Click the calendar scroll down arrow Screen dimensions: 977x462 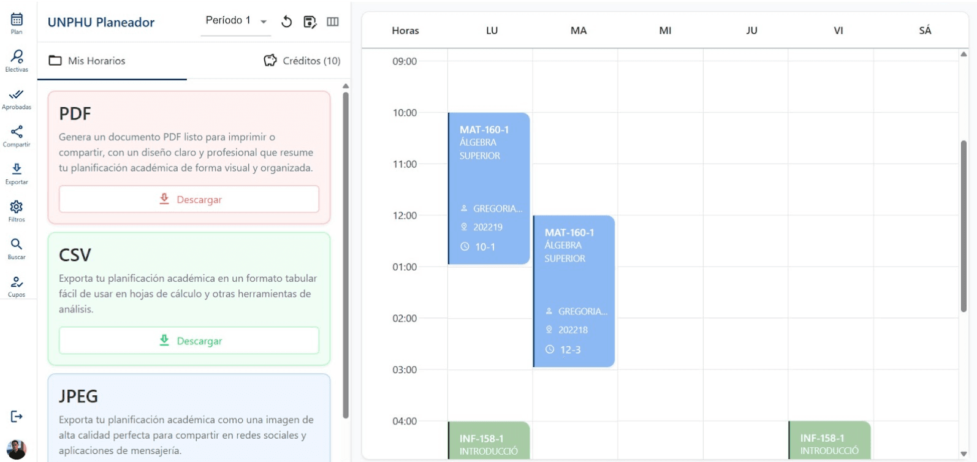click(x=964, y=453)
